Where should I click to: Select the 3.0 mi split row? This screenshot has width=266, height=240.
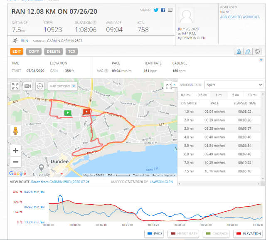(x=219, y=129)
